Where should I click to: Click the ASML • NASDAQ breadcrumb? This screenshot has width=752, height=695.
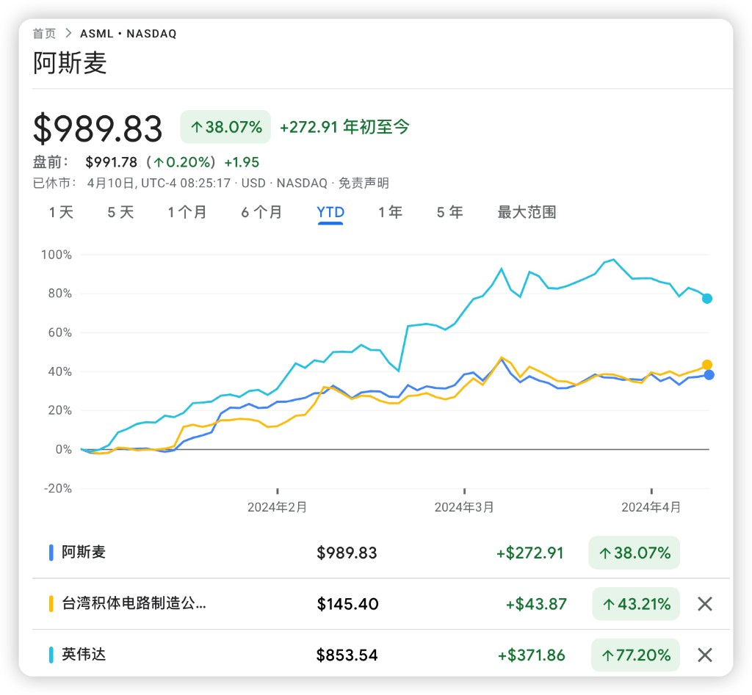128,34
